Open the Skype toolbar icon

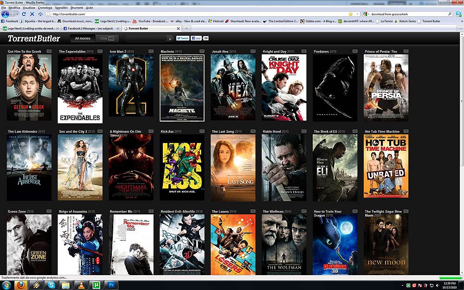pos(458,14)
